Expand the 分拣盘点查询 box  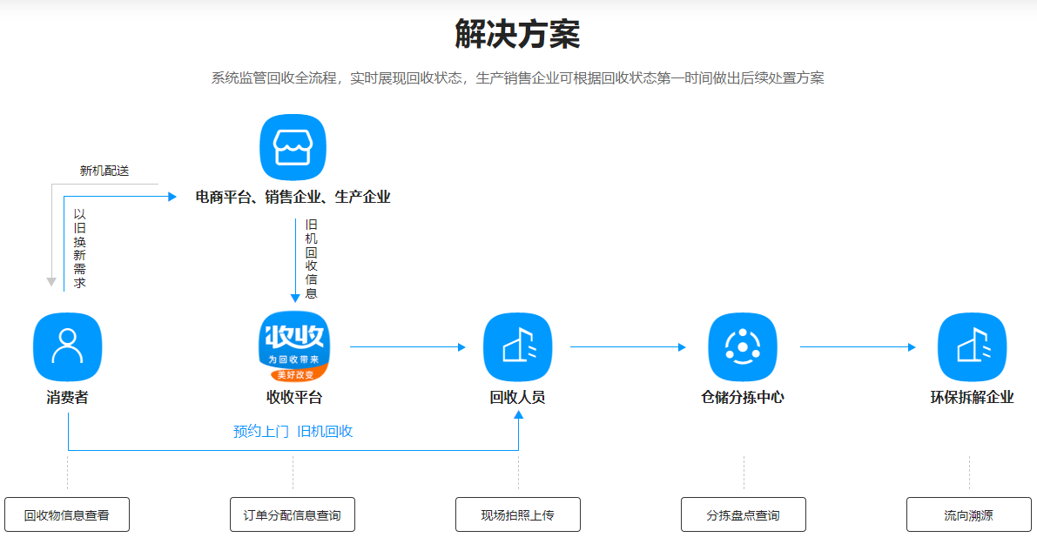click(743, 514)
